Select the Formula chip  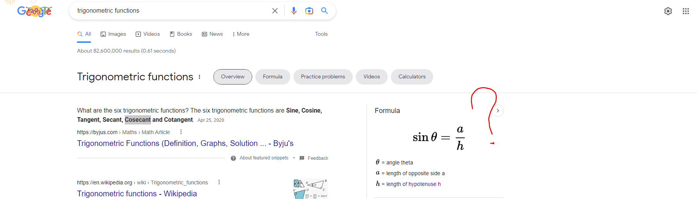[x=273, y=77]
